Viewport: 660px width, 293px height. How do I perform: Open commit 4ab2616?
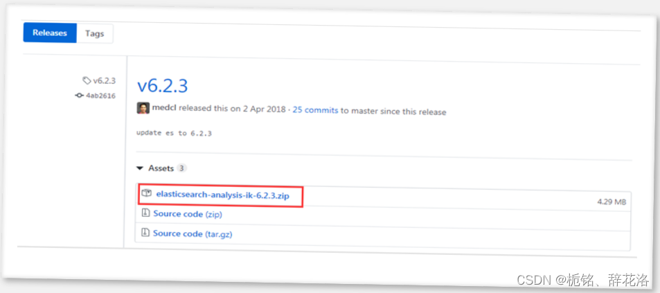(100, 96)
